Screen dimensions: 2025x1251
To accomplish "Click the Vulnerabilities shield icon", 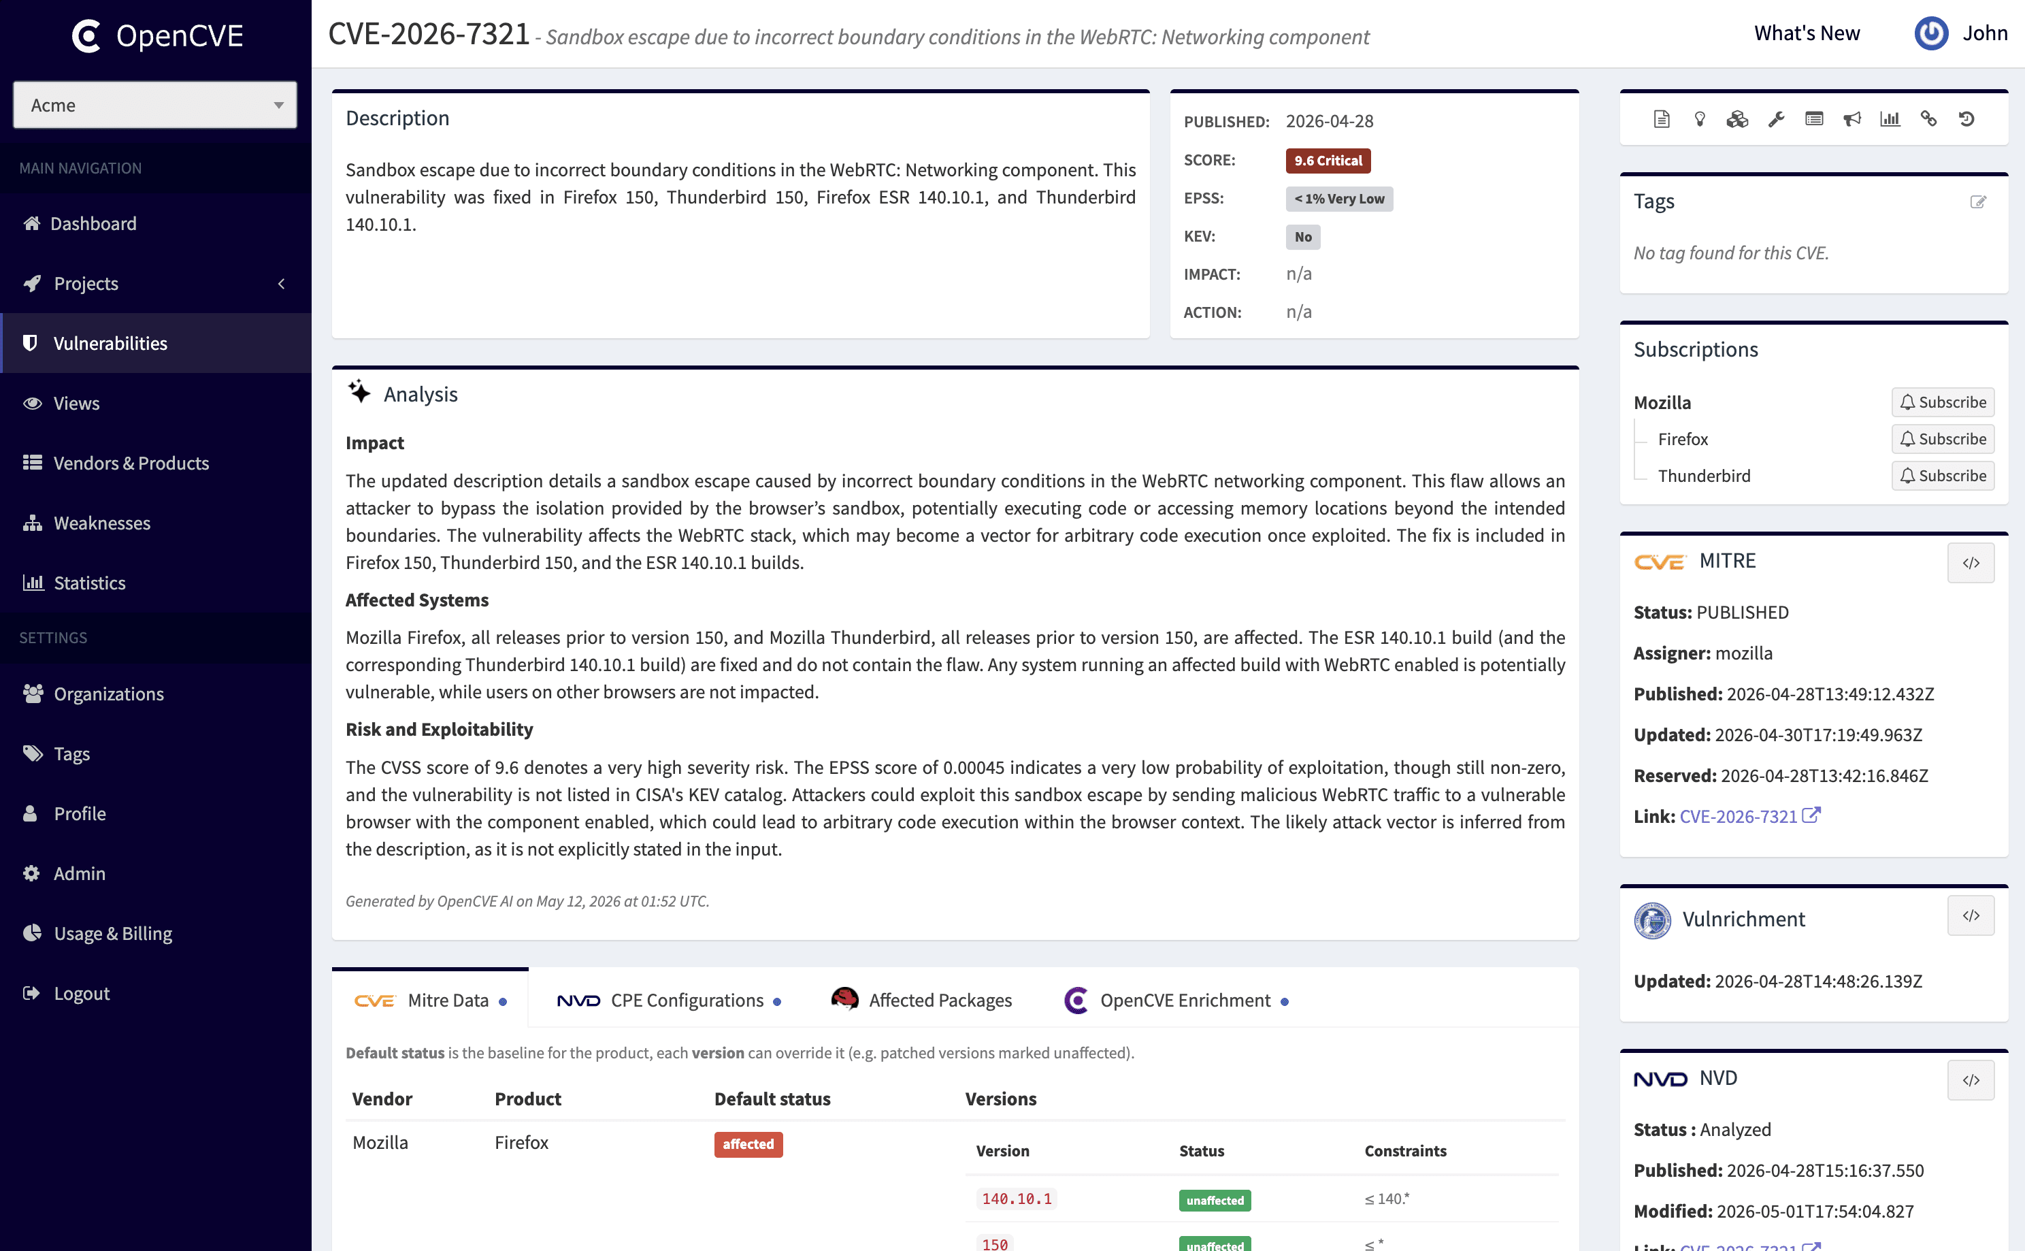I will click(x=31, y=342).
